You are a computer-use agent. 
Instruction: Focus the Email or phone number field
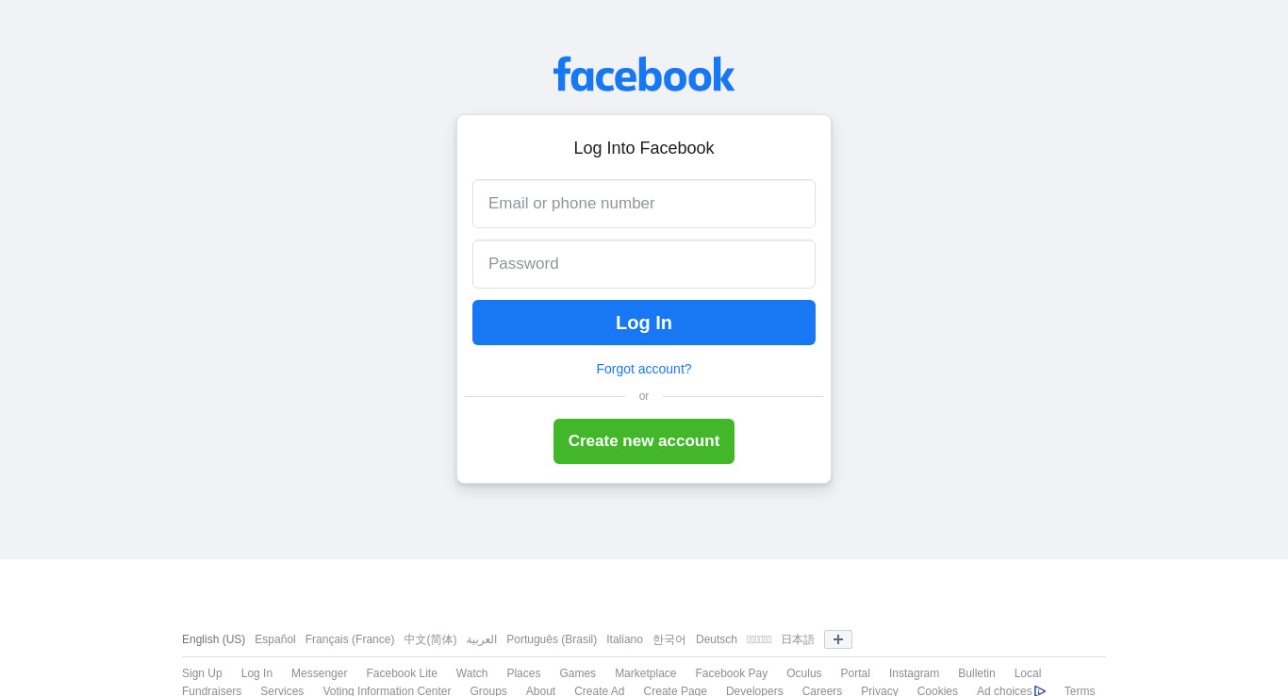coord(644,204)
